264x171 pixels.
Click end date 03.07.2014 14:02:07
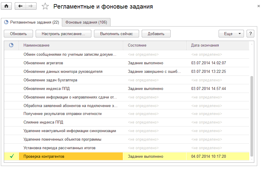(x=209, y=63)
